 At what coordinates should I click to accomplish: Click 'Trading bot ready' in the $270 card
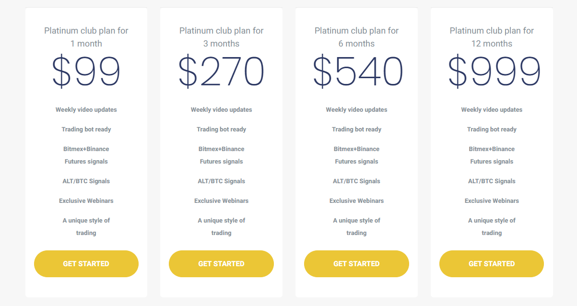click(x=221, y=129)
